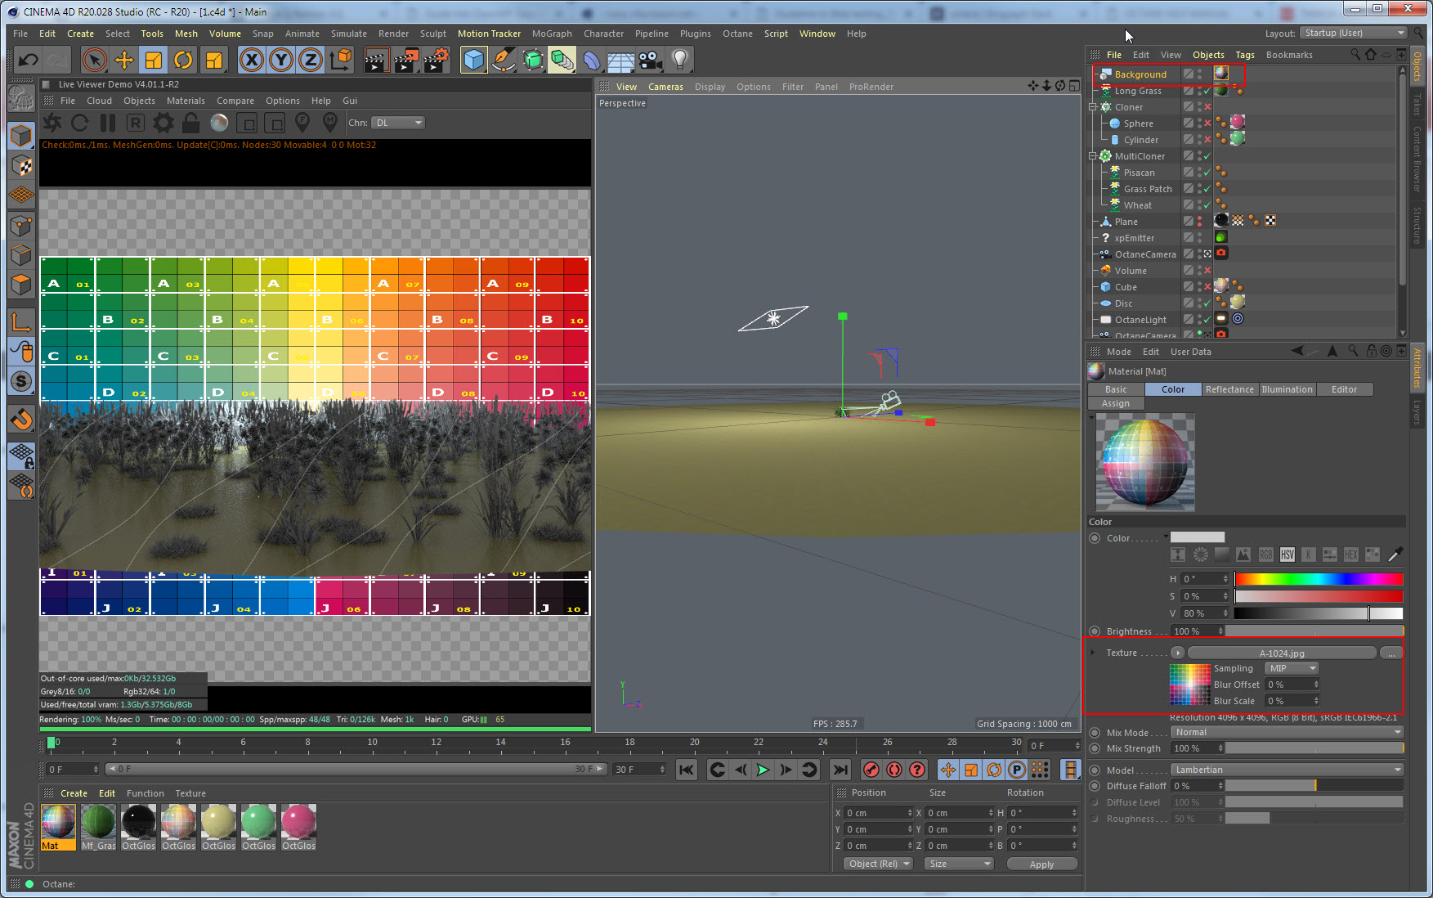Enable Snap with the S icon

(x=21, y=381)
